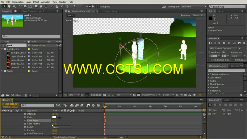Image resolution: width=247 pixels, height=139 pixels.
Task: Select the Brush tool
Action: pos(52,6)
